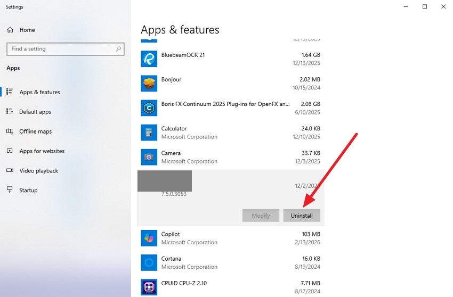Screen dimensions: 453x297
Task: Click the greyed Modify button
Action: coord(261,216)
